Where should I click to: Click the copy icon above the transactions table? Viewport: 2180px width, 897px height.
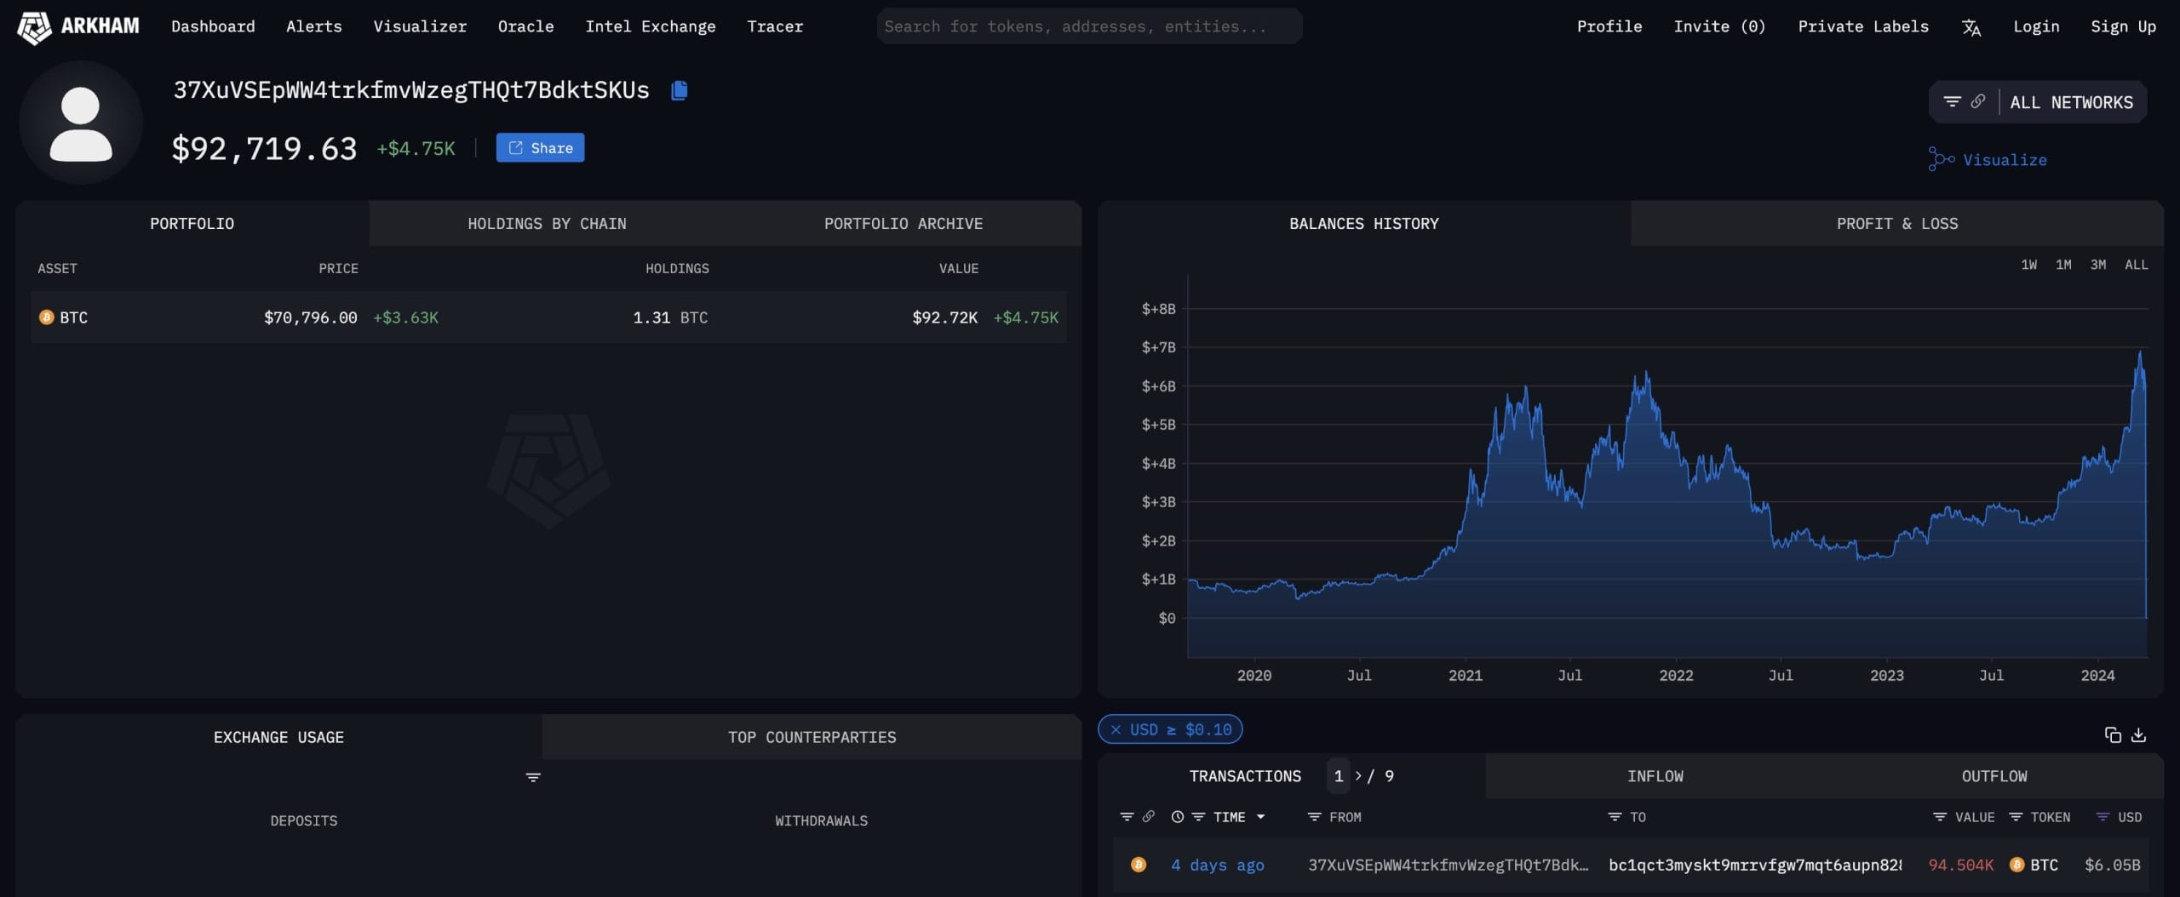[2111, 734]
